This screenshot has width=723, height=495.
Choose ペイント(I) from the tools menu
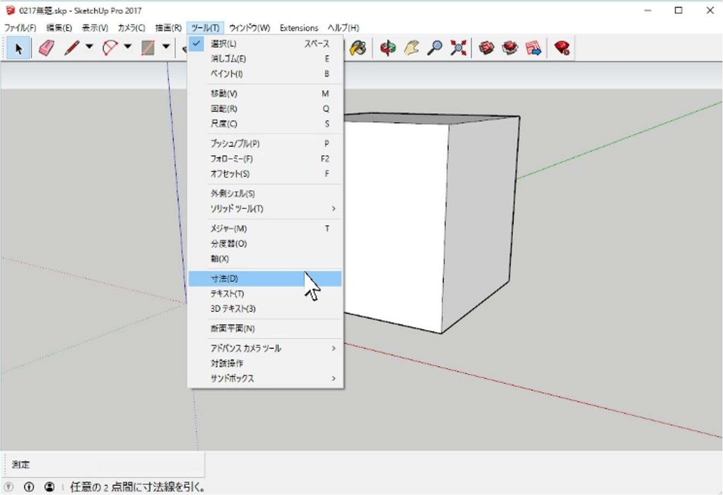(265, 74)
